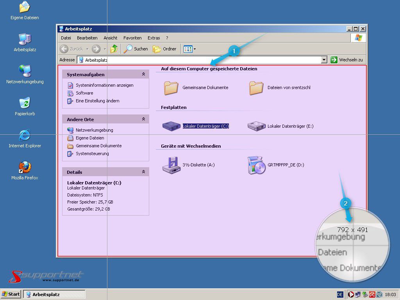Open Gemeinsame Dokumente folder
400x300 pixels.
coord(171,88)
